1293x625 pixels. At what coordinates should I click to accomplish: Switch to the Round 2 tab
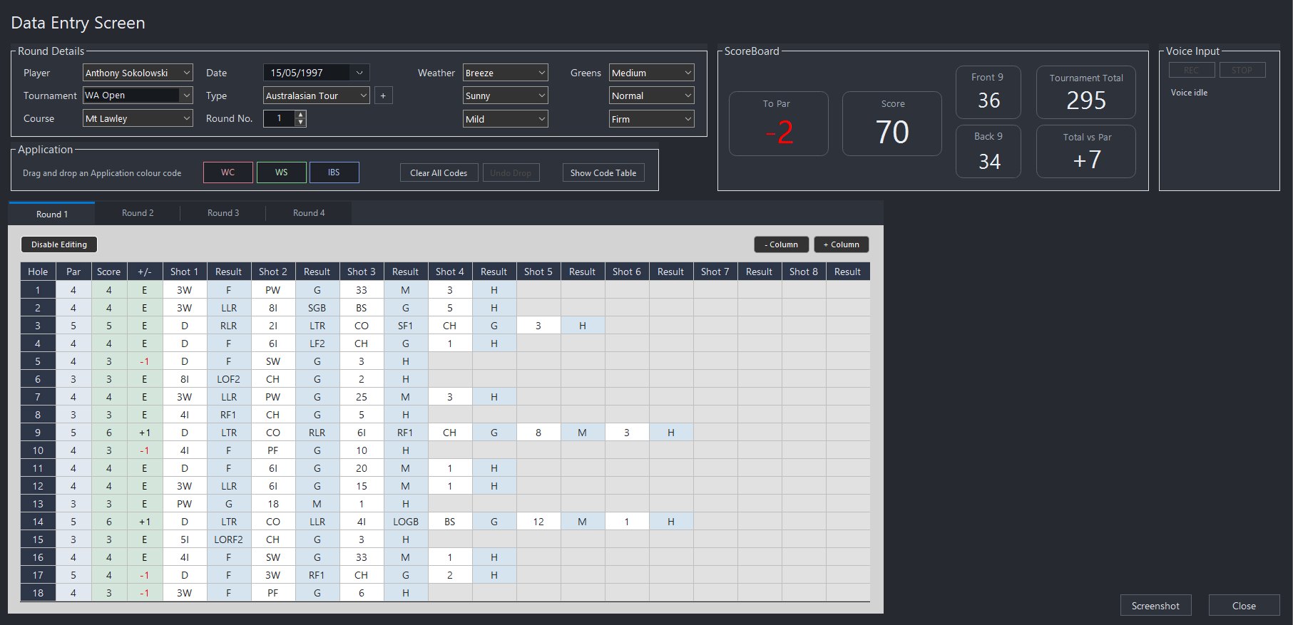(138, 213)
